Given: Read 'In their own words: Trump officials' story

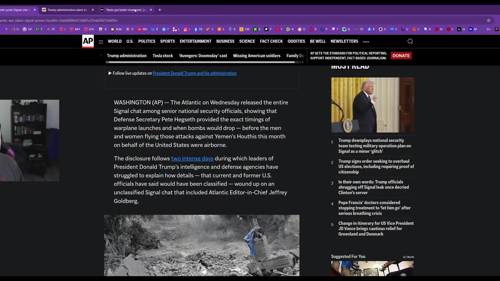Looking at the screenshot, I should click(373, 187).
